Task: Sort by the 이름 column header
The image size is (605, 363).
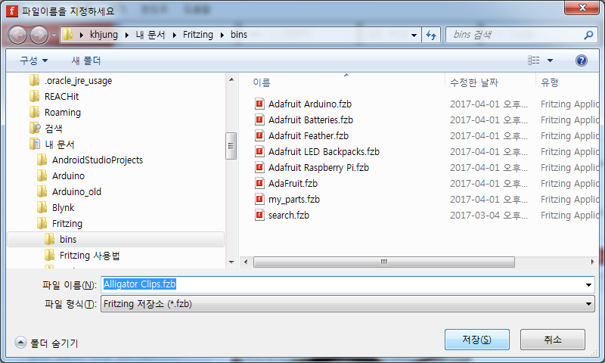Action: [262, 82]
